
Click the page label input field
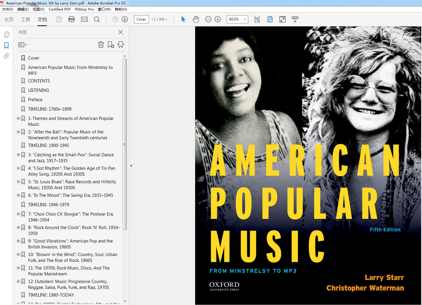(x=141, y=19)
